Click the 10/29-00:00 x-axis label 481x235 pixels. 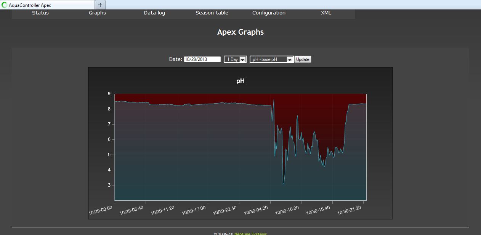click(x=101, y=210)
